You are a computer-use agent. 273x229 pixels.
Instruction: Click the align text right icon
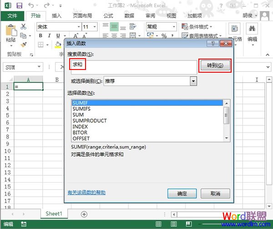point(123,36)
